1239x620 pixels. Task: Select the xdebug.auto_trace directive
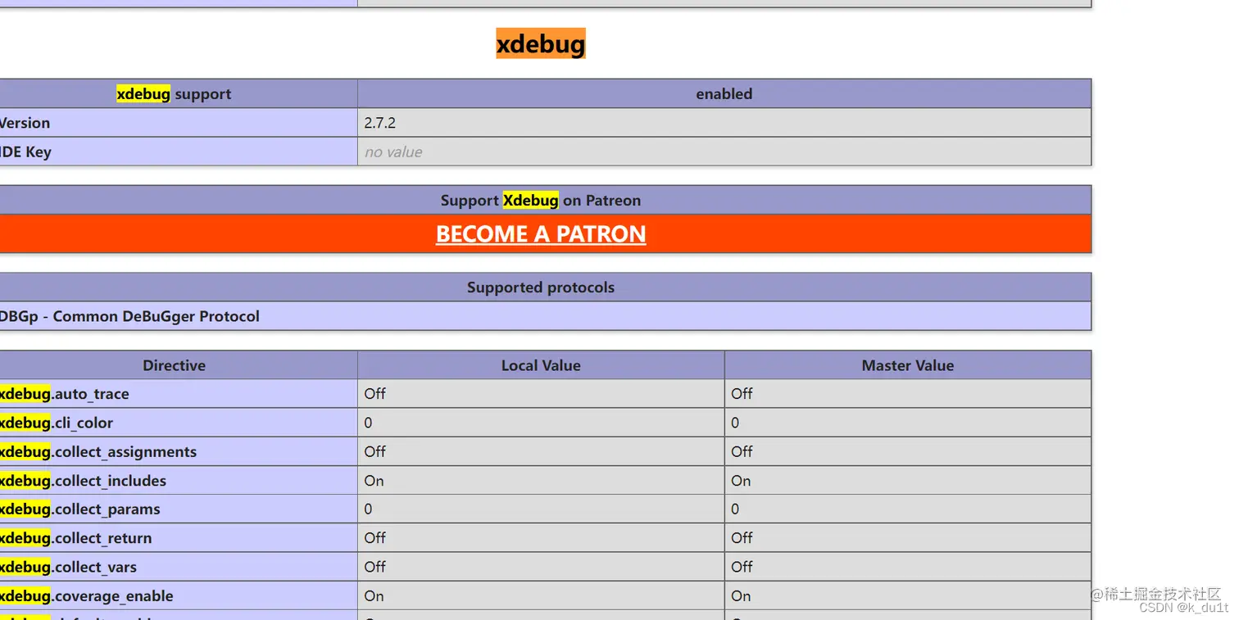click(179, 394)
